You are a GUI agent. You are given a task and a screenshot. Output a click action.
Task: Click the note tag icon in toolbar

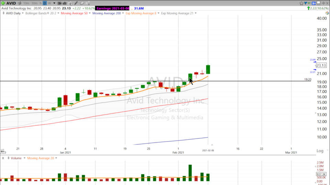pyautogui.click(x=82, y=3)
